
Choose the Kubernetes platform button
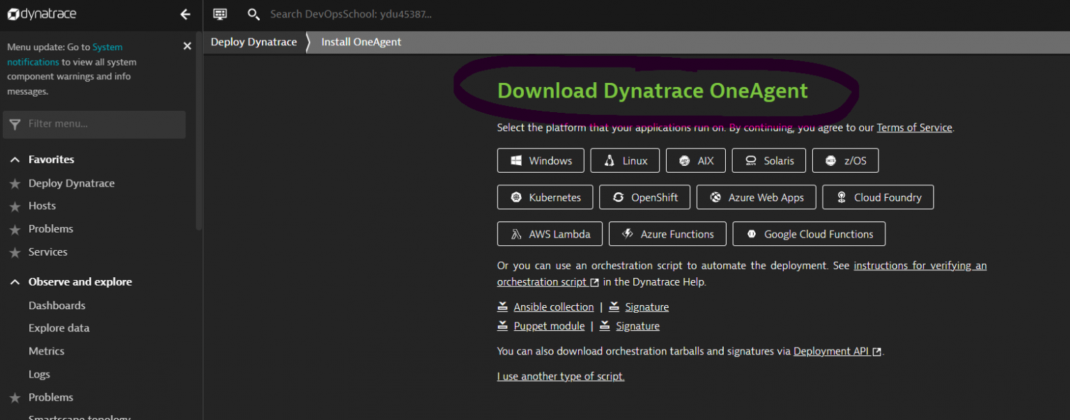pyautogui.click(x=545, y=197)
